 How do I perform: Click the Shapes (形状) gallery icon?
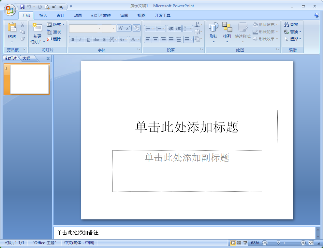(213, 27)
